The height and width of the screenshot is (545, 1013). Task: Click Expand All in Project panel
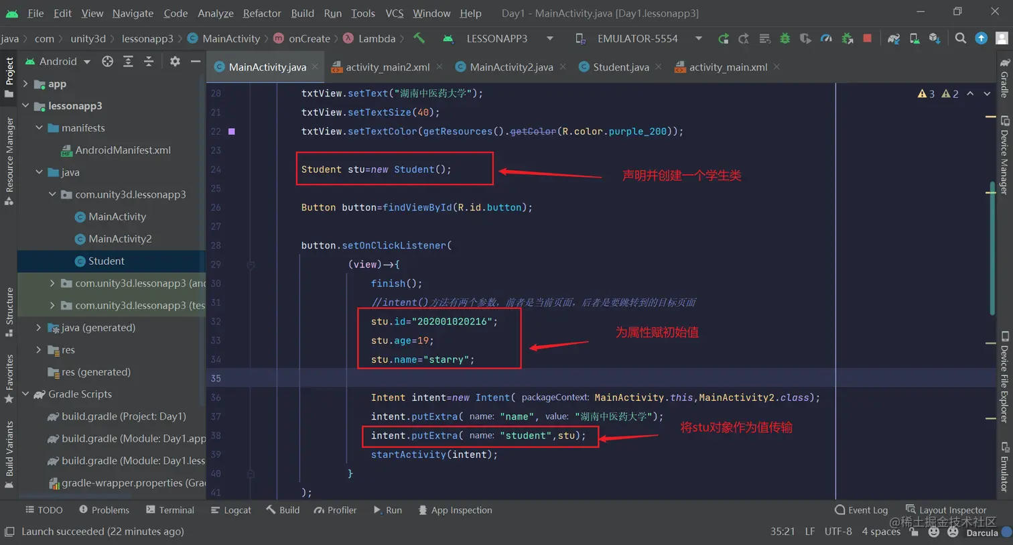click(128, 62)
